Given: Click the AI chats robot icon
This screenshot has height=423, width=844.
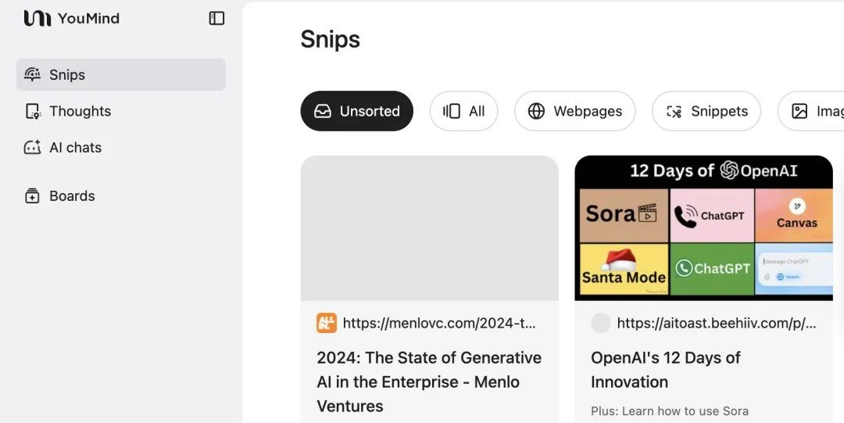Looking at the screenshot, I should coord(32,147).
